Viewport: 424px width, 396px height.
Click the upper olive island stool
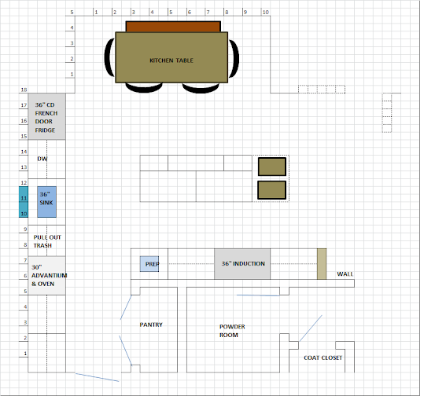point(272,167)
